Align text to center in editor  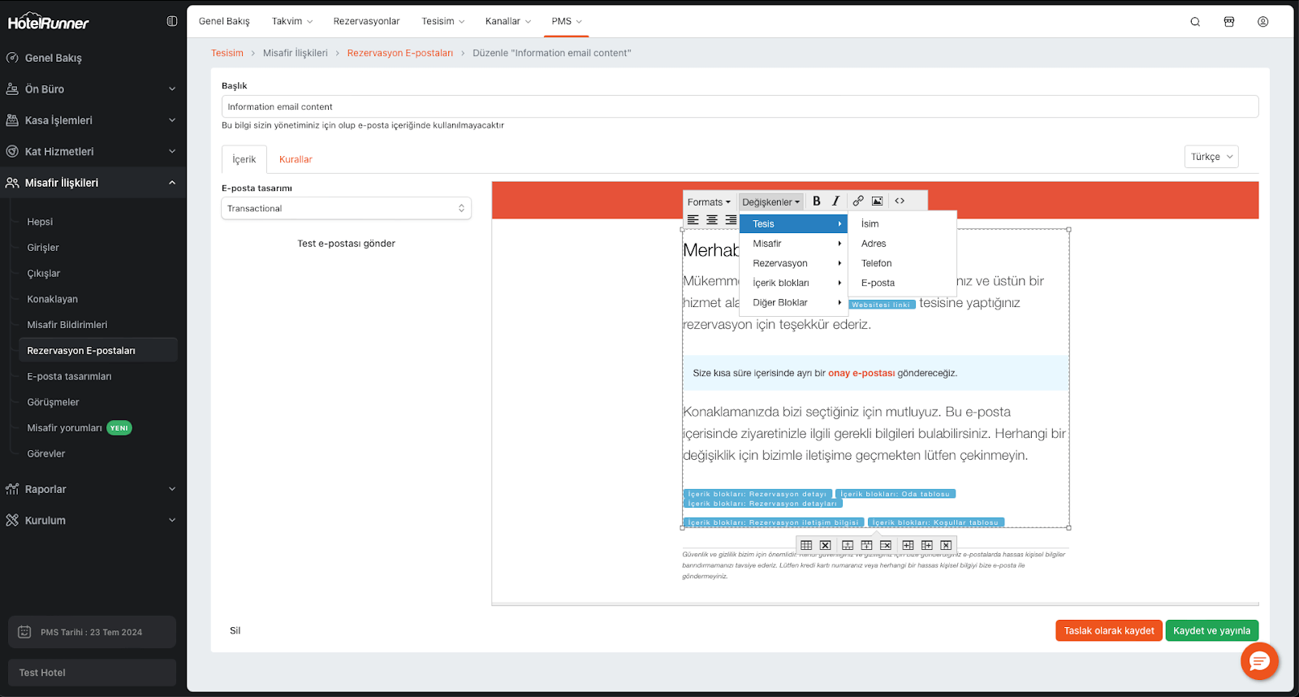click(712, 220)
